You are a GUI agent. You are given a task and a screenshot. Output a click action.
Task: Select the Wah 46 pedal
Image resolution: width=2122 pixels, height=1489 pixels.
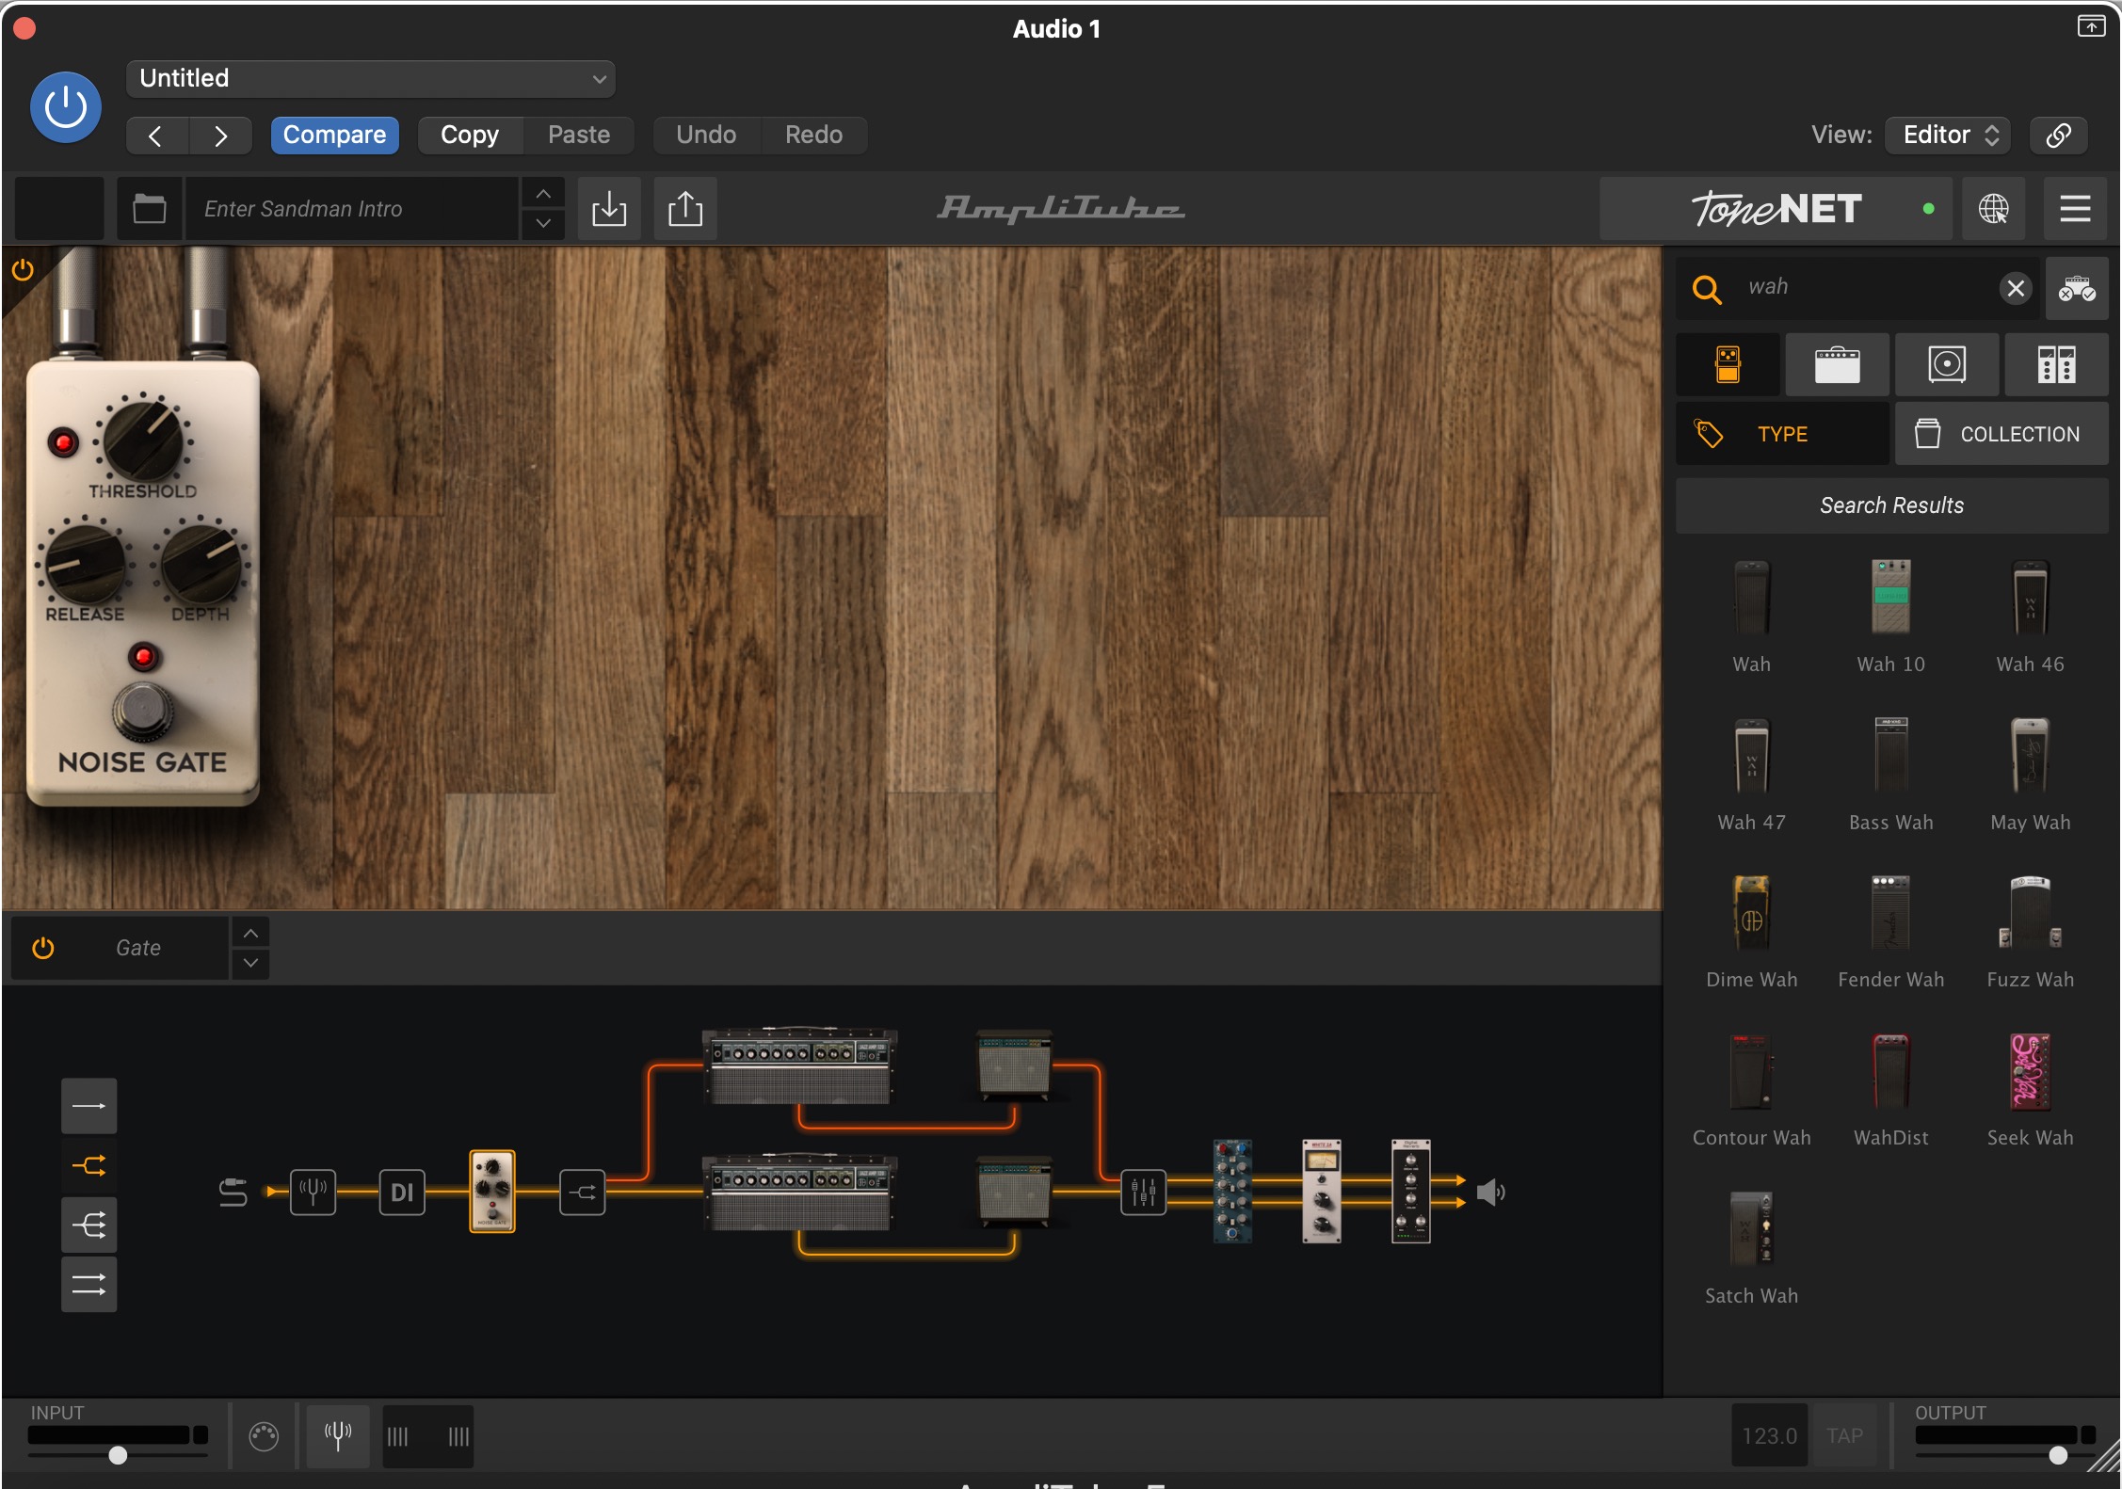click(x=2030, y=598)
